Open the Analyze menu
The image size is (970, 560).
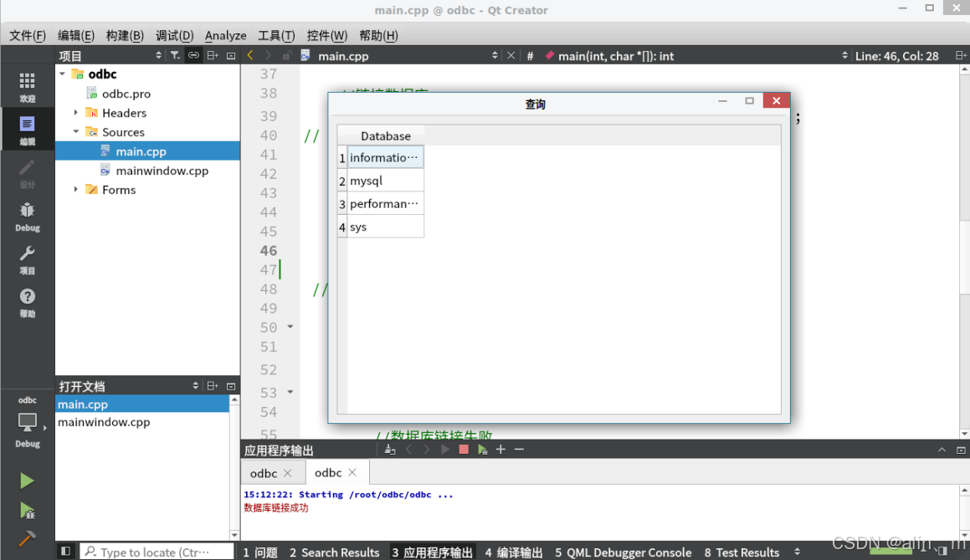(x=225, y=35)
